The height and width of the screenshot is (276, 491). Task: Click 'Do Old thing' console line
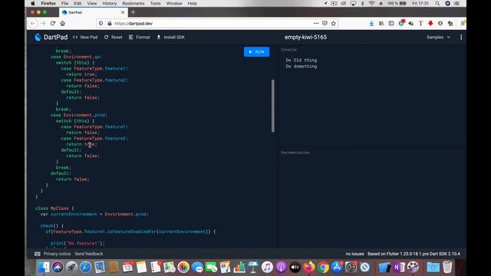(302, 60)
